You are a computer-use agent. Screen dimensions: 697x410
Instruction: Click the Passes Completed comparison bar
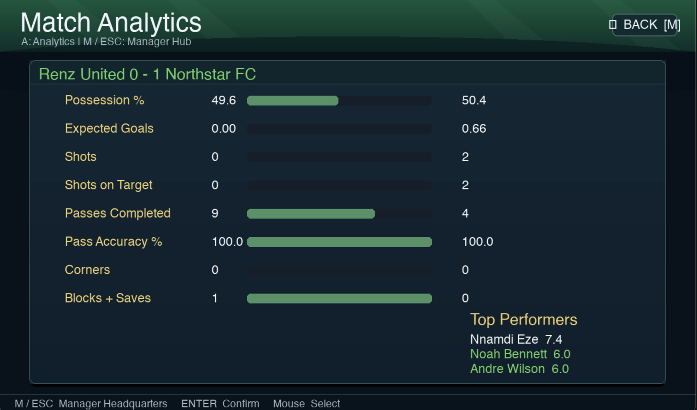[339, 214]
